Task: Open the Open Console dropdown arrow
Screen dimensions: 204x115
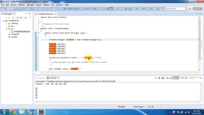Action: coord(194,78)
